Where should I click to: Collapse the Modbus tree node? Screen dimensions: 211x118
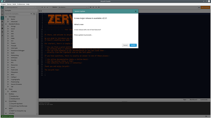(6, 94)
